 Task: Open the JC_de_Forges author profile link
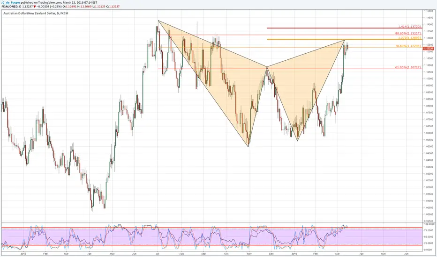11,2
